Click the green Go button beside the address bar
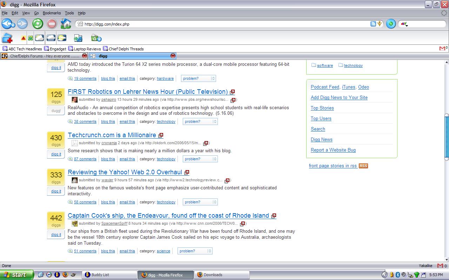Viewport: 449px width, 280px height. click(391, 24)
